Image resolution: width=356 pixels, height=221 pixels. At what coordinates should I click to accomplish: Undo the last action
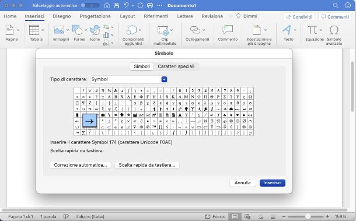pos(126,5)
